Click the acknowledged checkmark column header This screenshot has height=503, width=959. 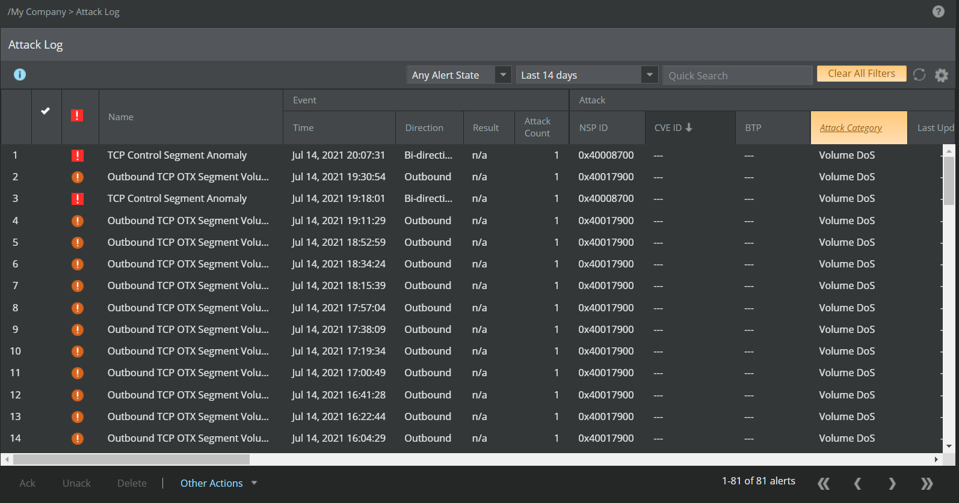coord(46,111)
